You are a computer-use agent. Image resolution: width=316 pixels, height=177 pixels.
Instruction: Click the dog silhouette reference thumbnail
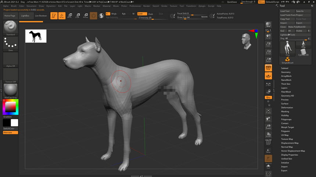[36, 36]
